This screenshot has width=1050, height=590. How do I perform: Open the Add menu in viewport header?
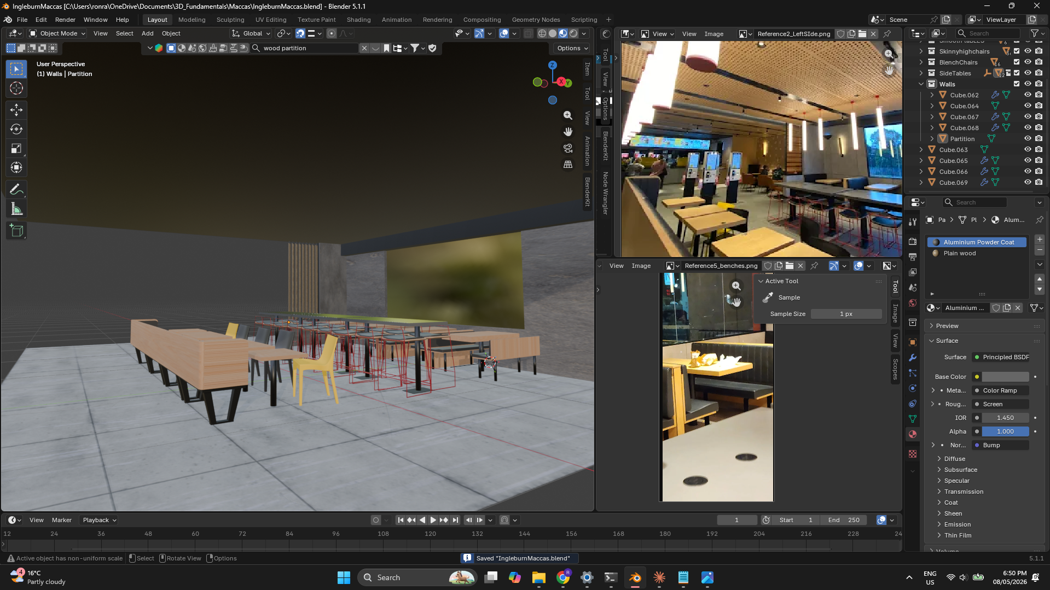click(147, 33)
